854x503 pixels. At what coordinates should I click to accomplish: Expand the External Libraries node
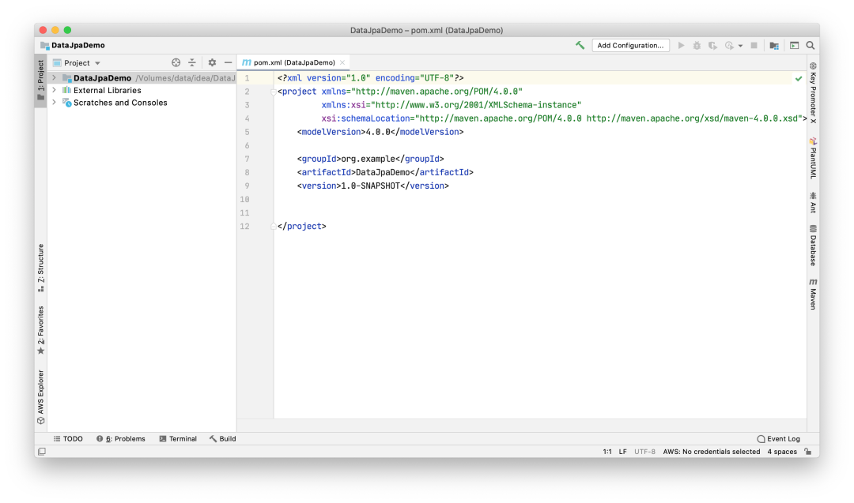click(x=54, y=90)
